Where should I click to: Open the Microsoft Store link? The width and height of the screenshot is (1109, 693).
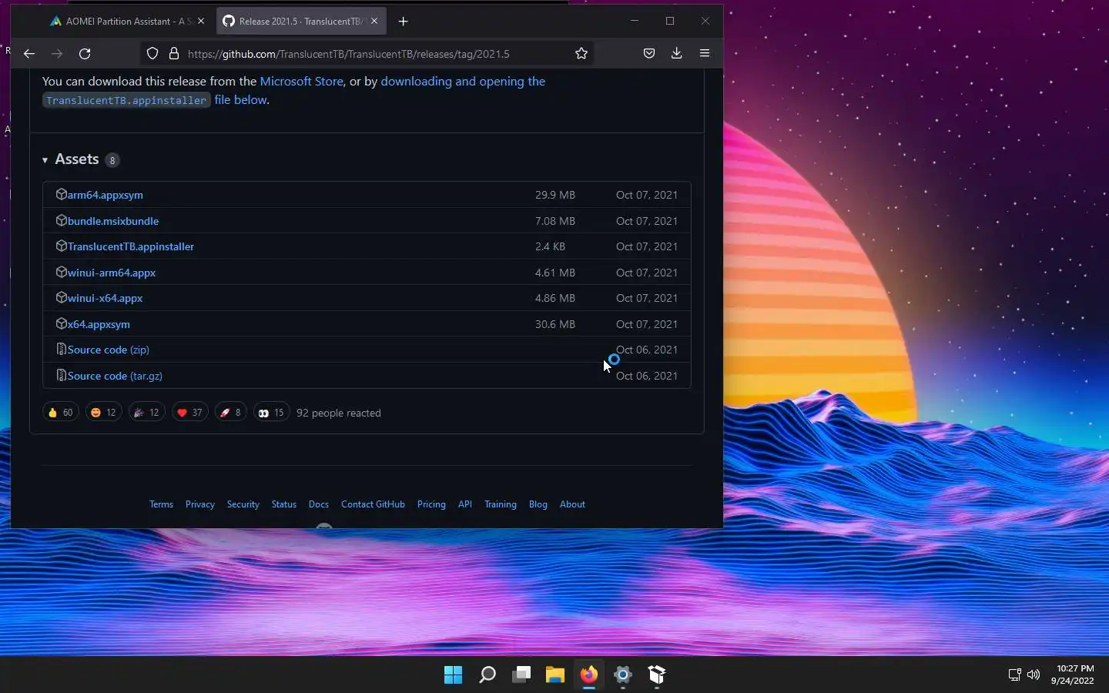tap(301, 81)
